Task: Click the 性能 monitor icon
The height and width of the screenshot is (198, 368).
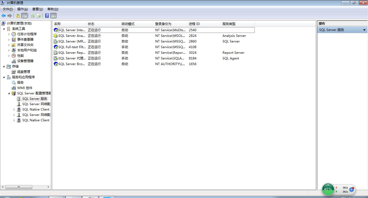Action: [x=14, y=55]
